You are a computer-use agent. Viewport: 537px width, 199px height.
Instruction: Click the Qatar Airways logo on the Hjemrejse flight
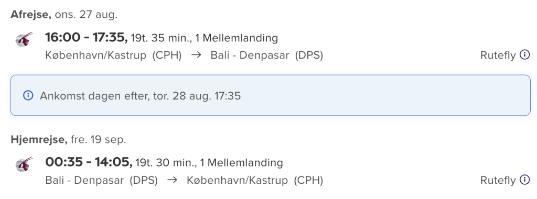click(24, 164)
